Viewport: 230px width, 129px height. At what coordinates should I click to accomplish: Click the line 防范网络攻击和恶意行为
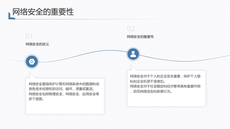pos(151,91)
